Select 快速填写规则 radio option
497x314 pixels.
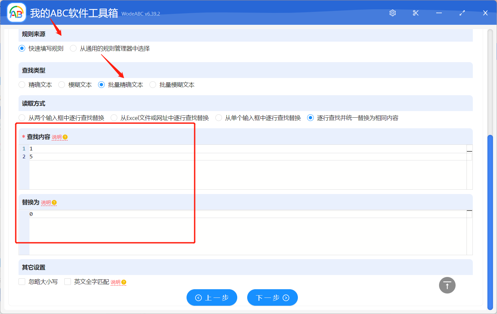pos(22,49)
